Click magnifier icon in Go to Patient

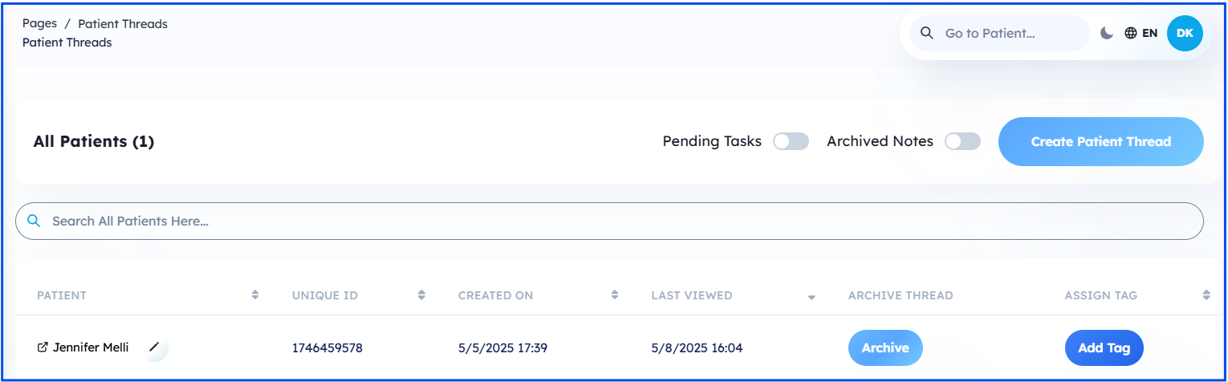point(926,33)
